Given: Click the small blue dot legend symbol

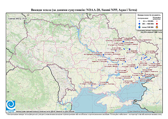Looking at the screenshot, I should pos(140,21).
